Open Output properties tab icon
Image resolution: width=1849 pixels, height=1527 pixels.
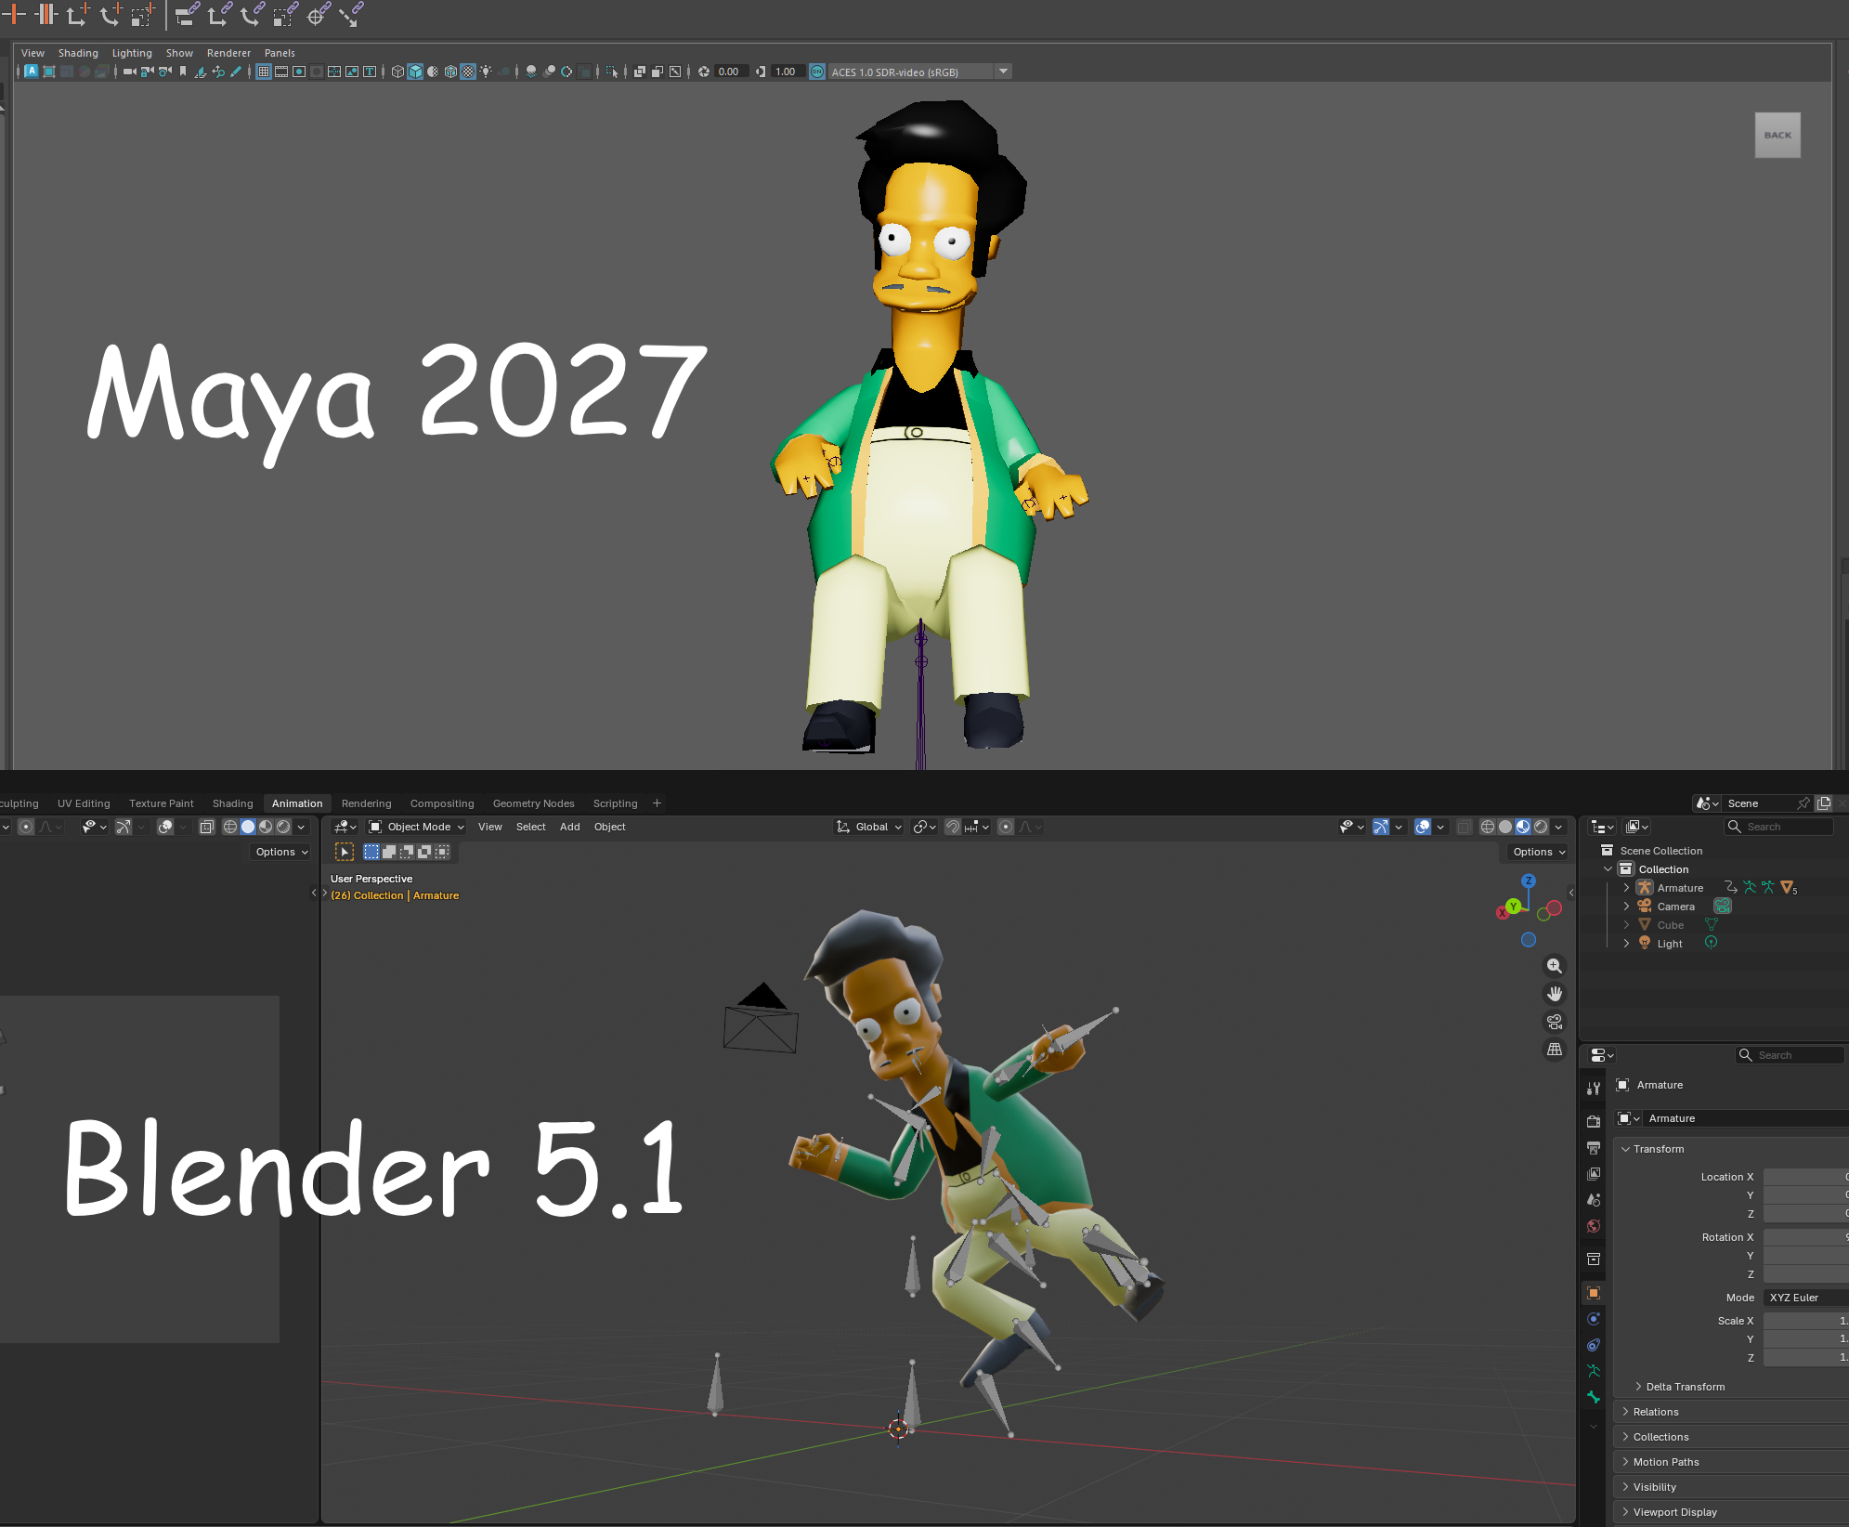[x=1594, y=1148]
